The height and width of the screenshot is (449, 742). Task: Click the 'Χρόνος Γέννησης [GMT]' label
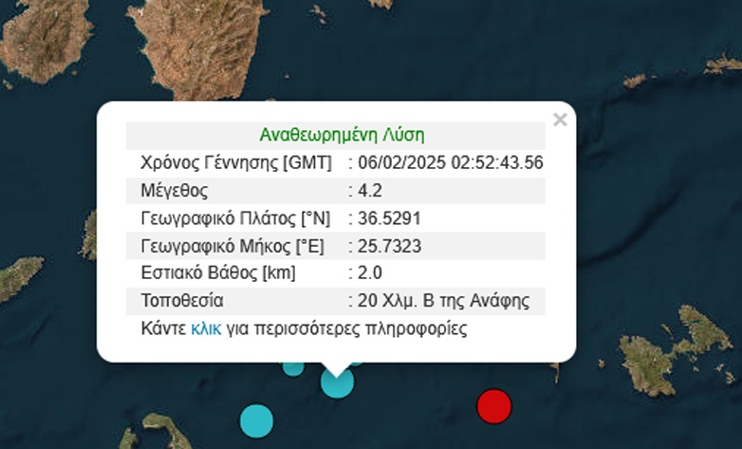coord(235,162)
